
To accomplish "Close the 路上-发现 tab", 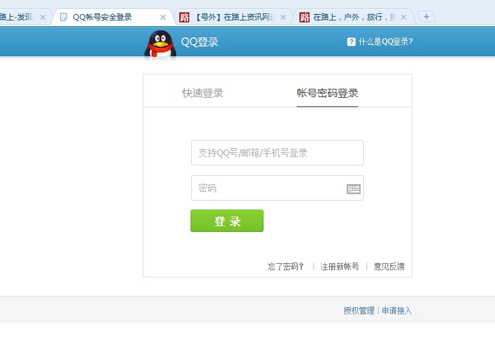I will [43, 17].
